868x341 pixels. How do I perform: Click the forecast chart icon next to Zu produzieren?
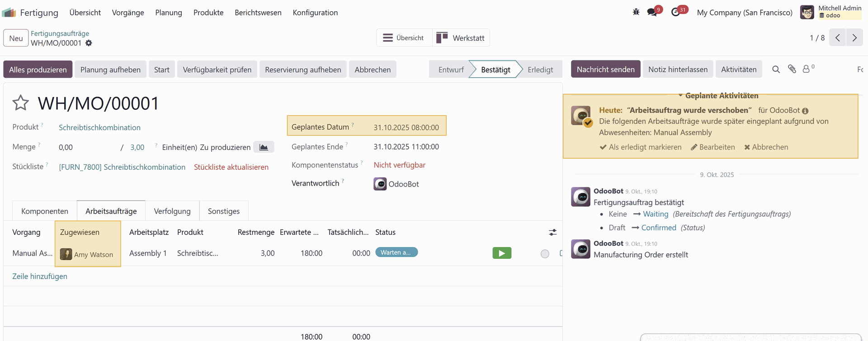(x=264, y=147)
